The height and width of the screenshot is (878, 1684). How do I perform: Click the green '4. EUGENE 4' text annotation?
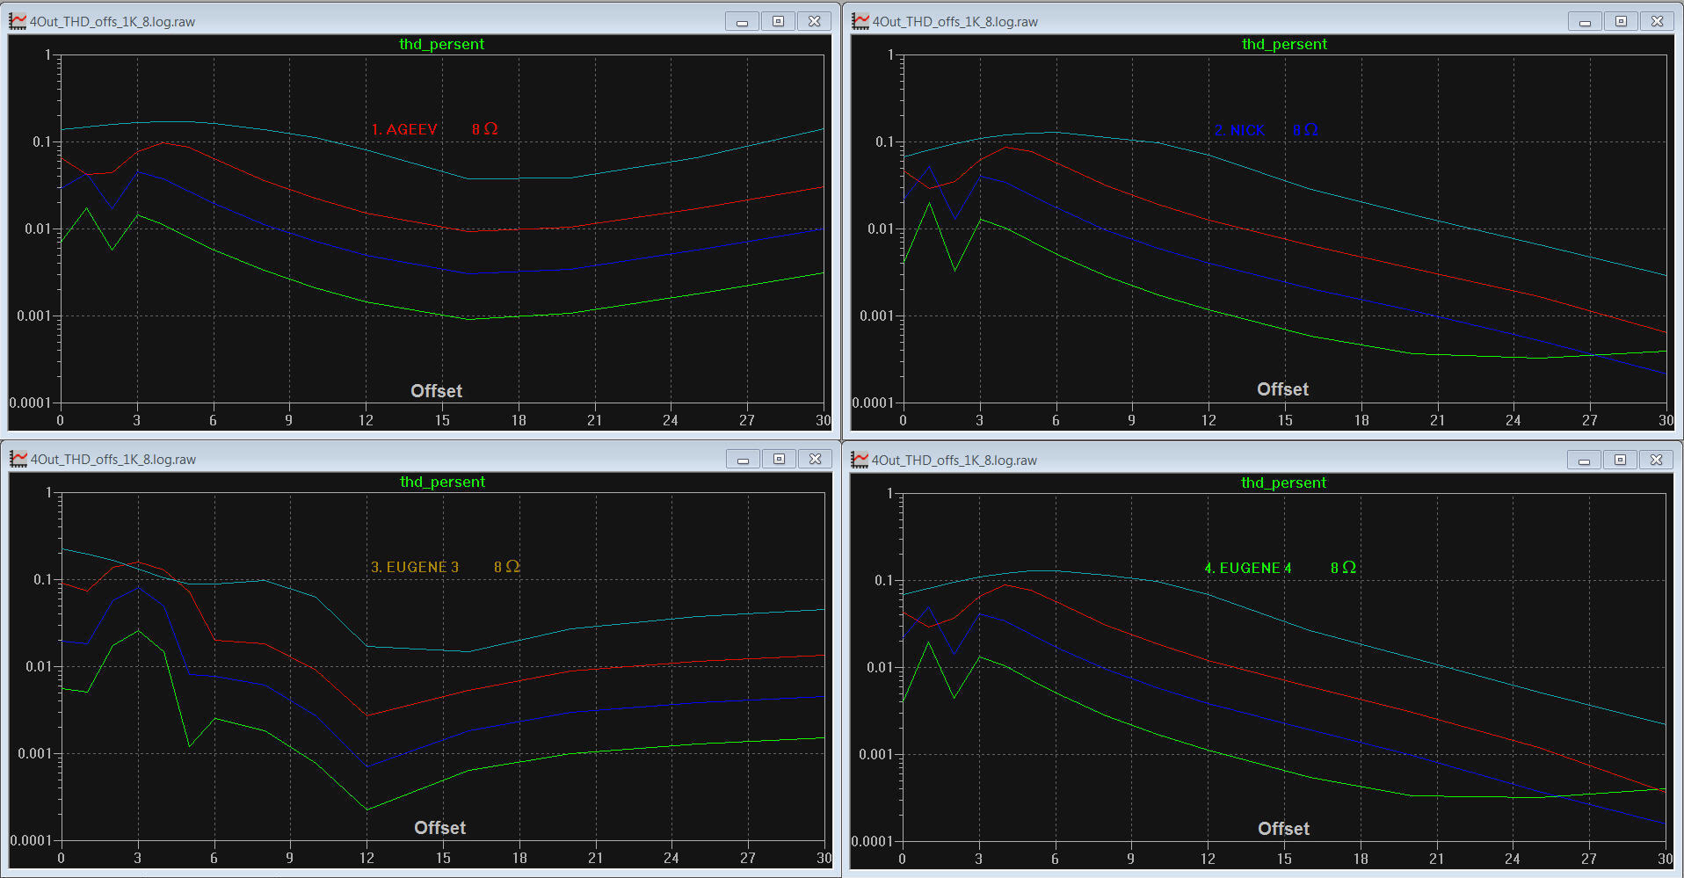1247,568
